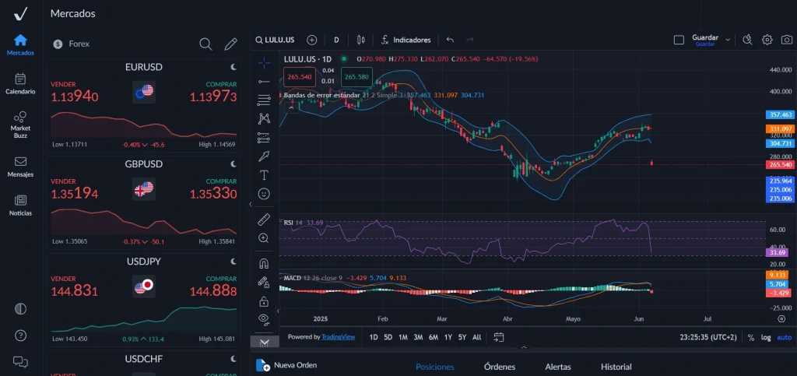Open the chart layout square selector
The width and height of the screenshot is (797, 376).
679,40
